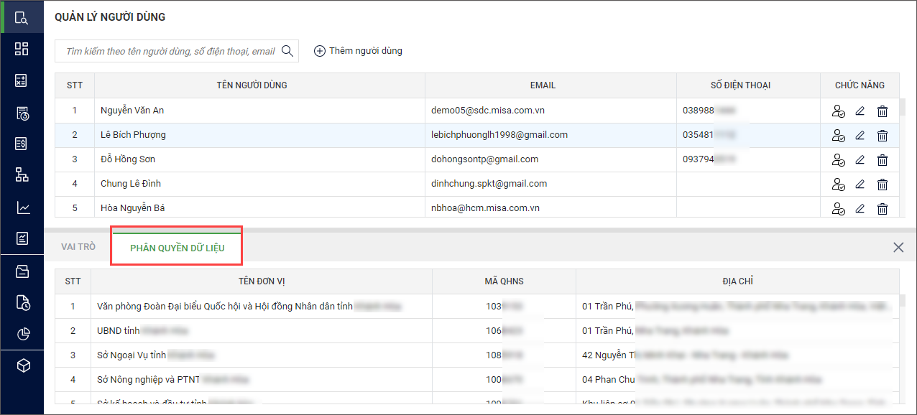This screenshot has width=917, height=415.
Task: Open the pie chart sidebar icon
Action: [x=22, y=334]
